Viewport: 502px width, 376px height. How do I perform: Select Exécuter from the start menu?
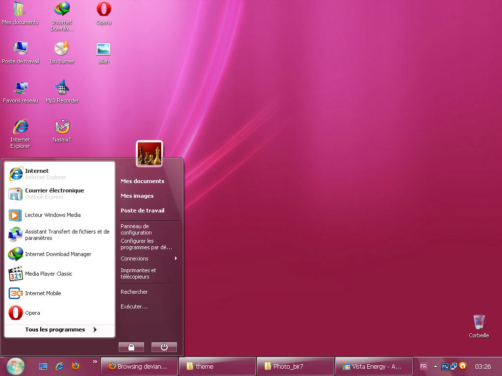pyautogui.click(x=133, y=306)
